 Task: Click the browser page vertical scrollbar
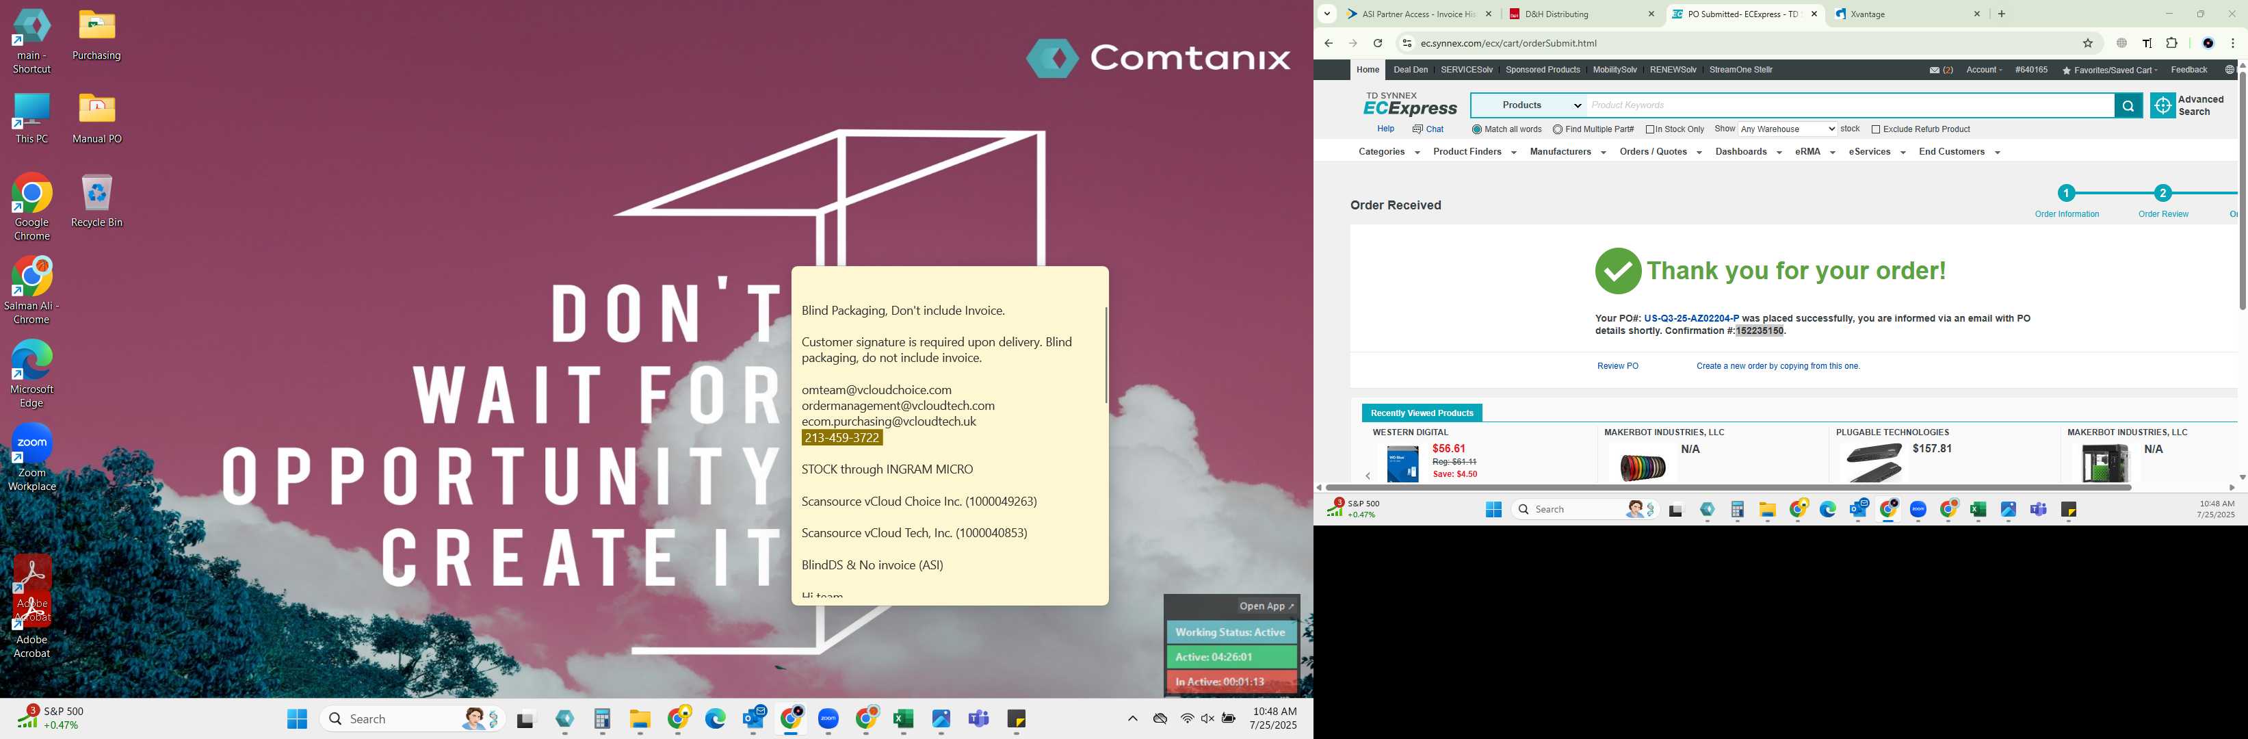tap(2242, 190)
